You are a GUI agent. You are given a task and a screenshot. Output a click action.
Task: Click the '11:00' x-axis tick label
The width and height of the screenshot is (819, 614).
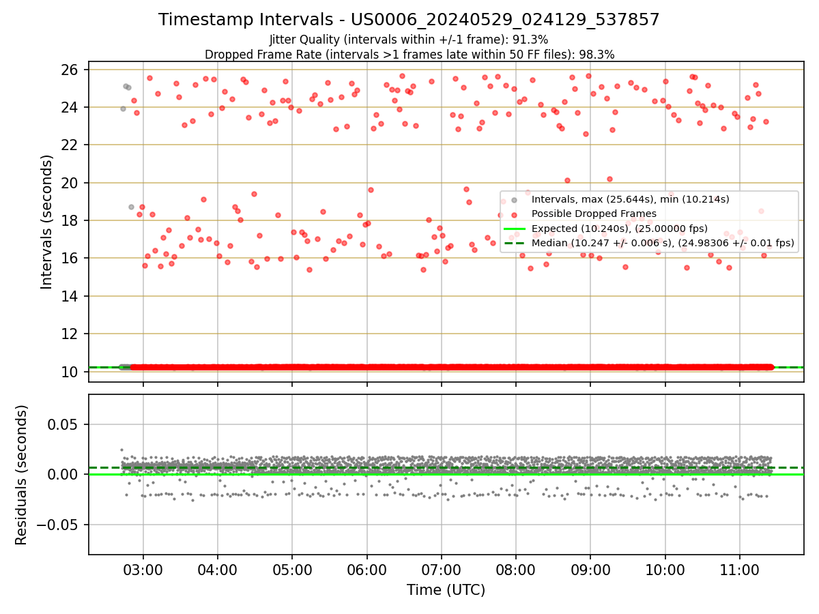coord(740,569)
